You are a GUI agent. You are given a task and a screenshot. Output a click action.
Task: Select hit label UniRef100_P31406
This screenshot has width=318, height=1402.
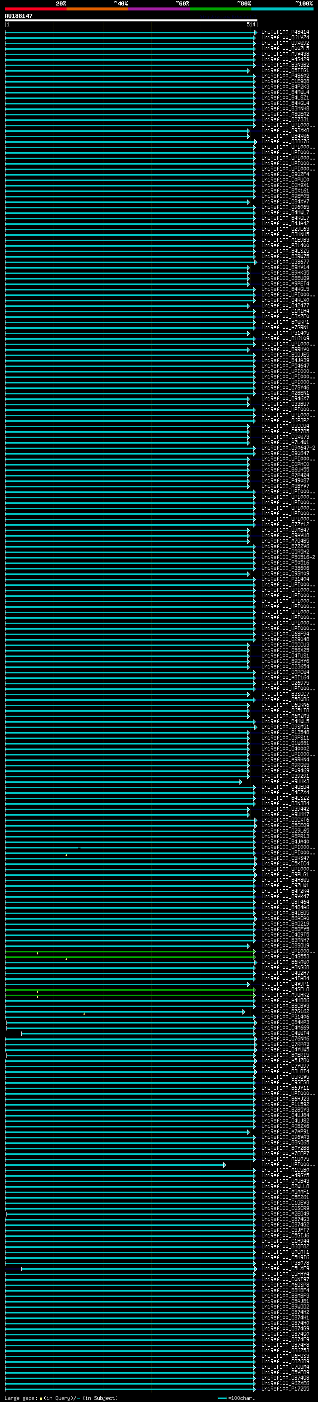tap(285, 1017)
